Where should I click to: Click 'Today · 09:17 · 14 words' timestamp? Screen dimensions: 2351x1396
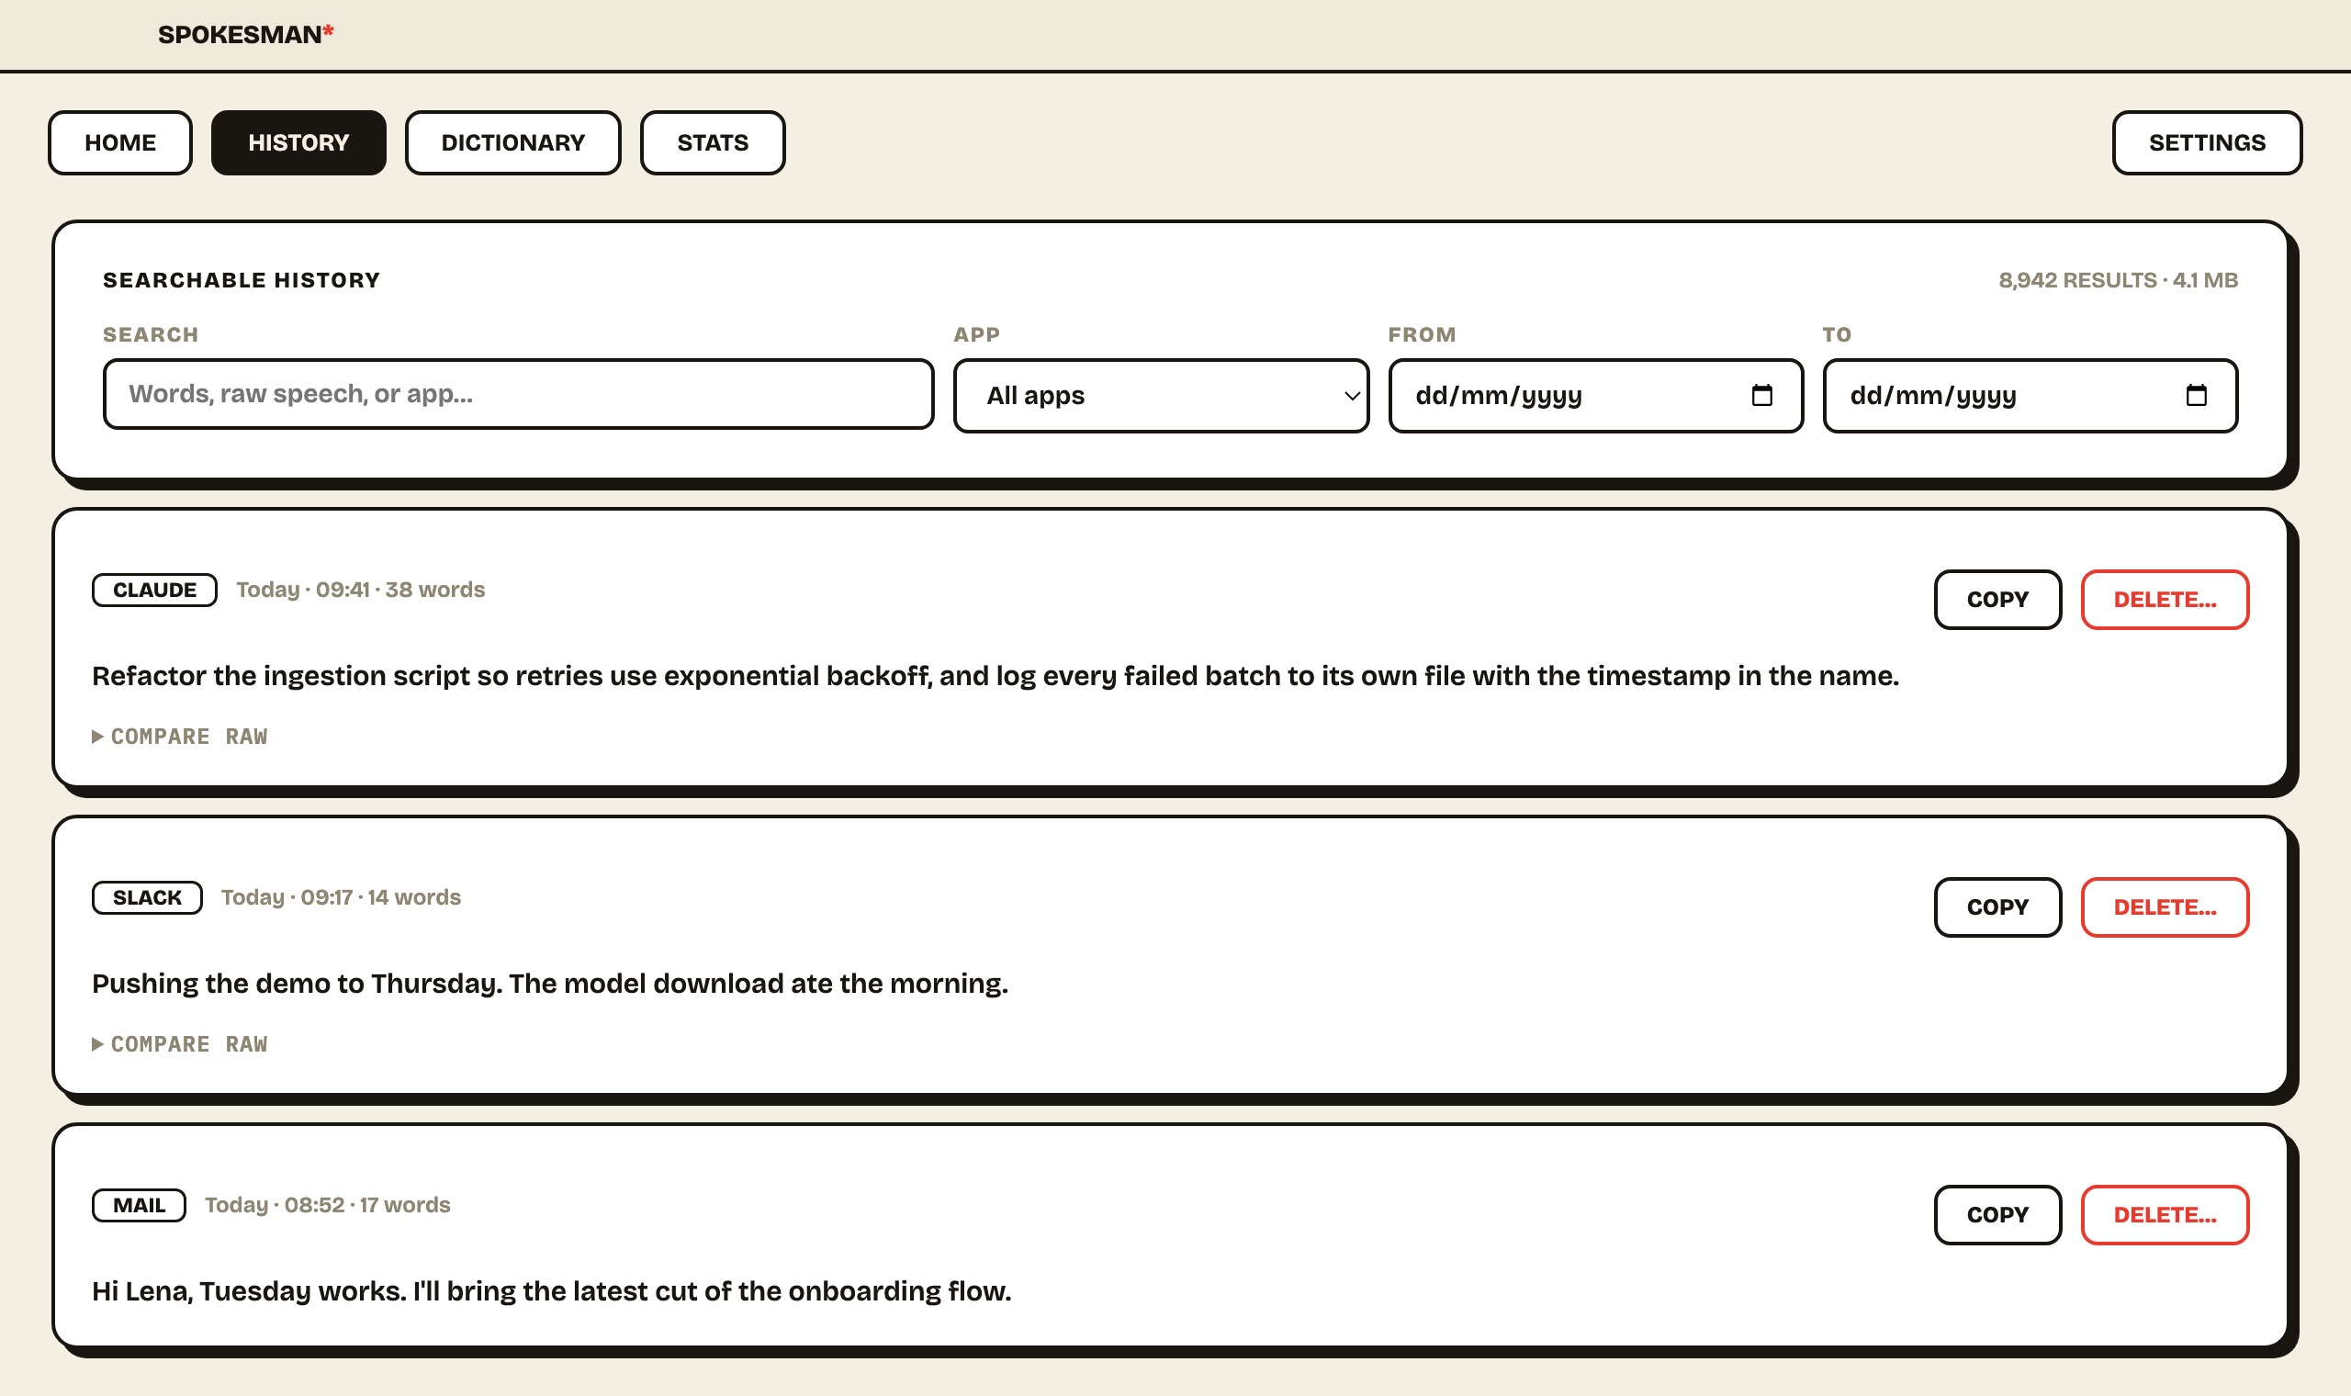click(x=341, y=897)
